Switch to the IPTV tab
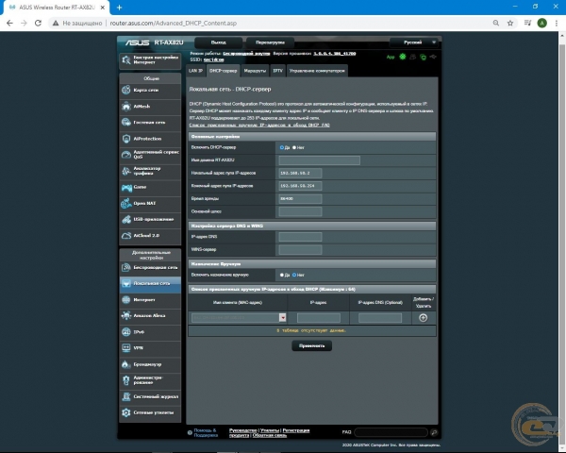 (x=277, y=71)
